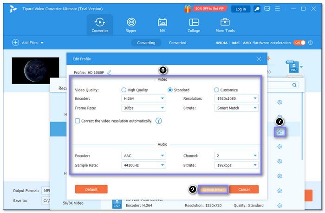Click the Save to path field
The image size is (325, 213).
46,200
